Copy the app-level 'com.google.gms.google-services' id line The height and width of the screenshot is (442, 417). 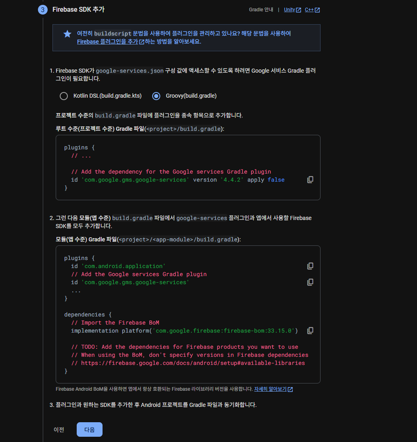pos(310,282)
